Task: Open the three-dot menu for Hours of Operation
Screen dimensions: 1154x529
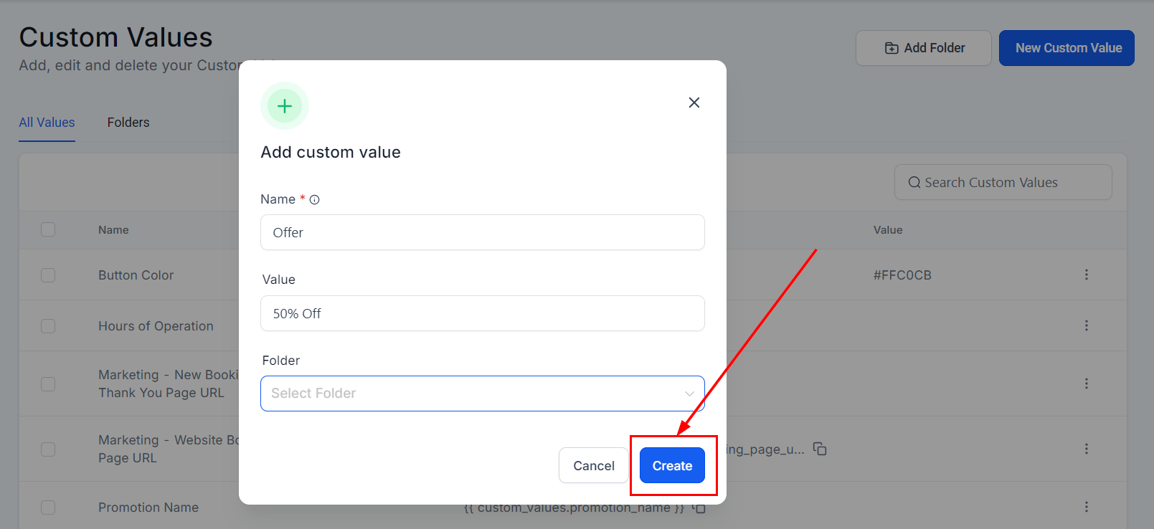Action: coord(1086,325)
